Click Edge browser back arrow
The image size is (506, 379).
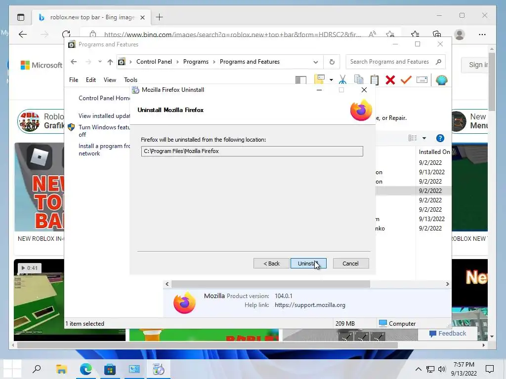pyautogui.click(x=23, y=34)
